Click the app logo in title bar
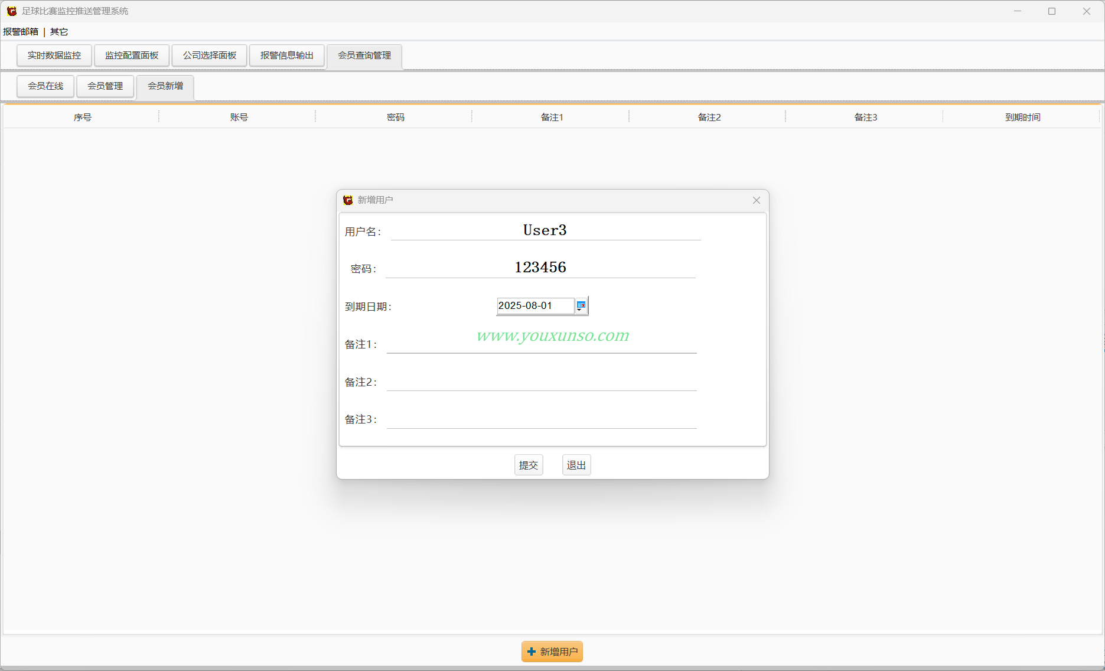 point(12,11)
